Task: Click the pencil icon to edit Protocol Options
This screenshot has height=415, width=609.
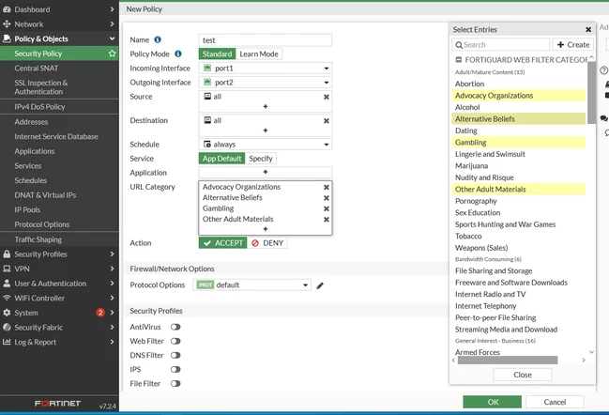Action: point(320,285)
